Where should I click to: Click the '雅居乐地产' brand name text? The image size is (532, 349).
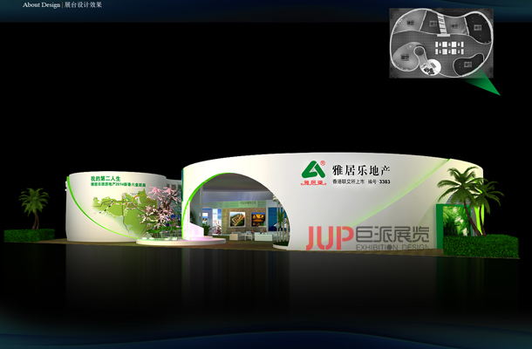(361, 170)
